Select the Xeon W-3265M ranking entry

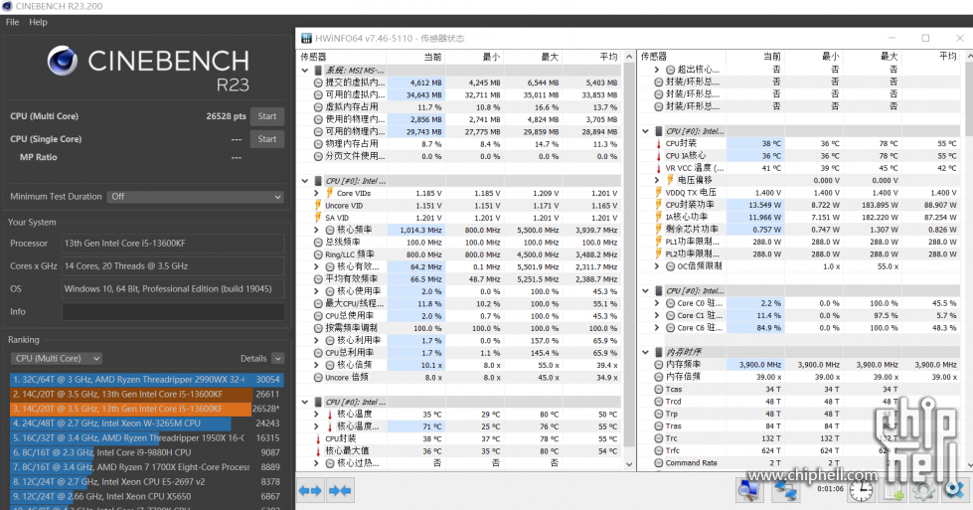[x=146, y=424]
